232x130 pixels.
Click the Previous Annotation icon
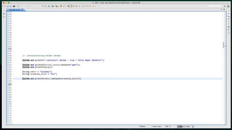click(87, 6)
